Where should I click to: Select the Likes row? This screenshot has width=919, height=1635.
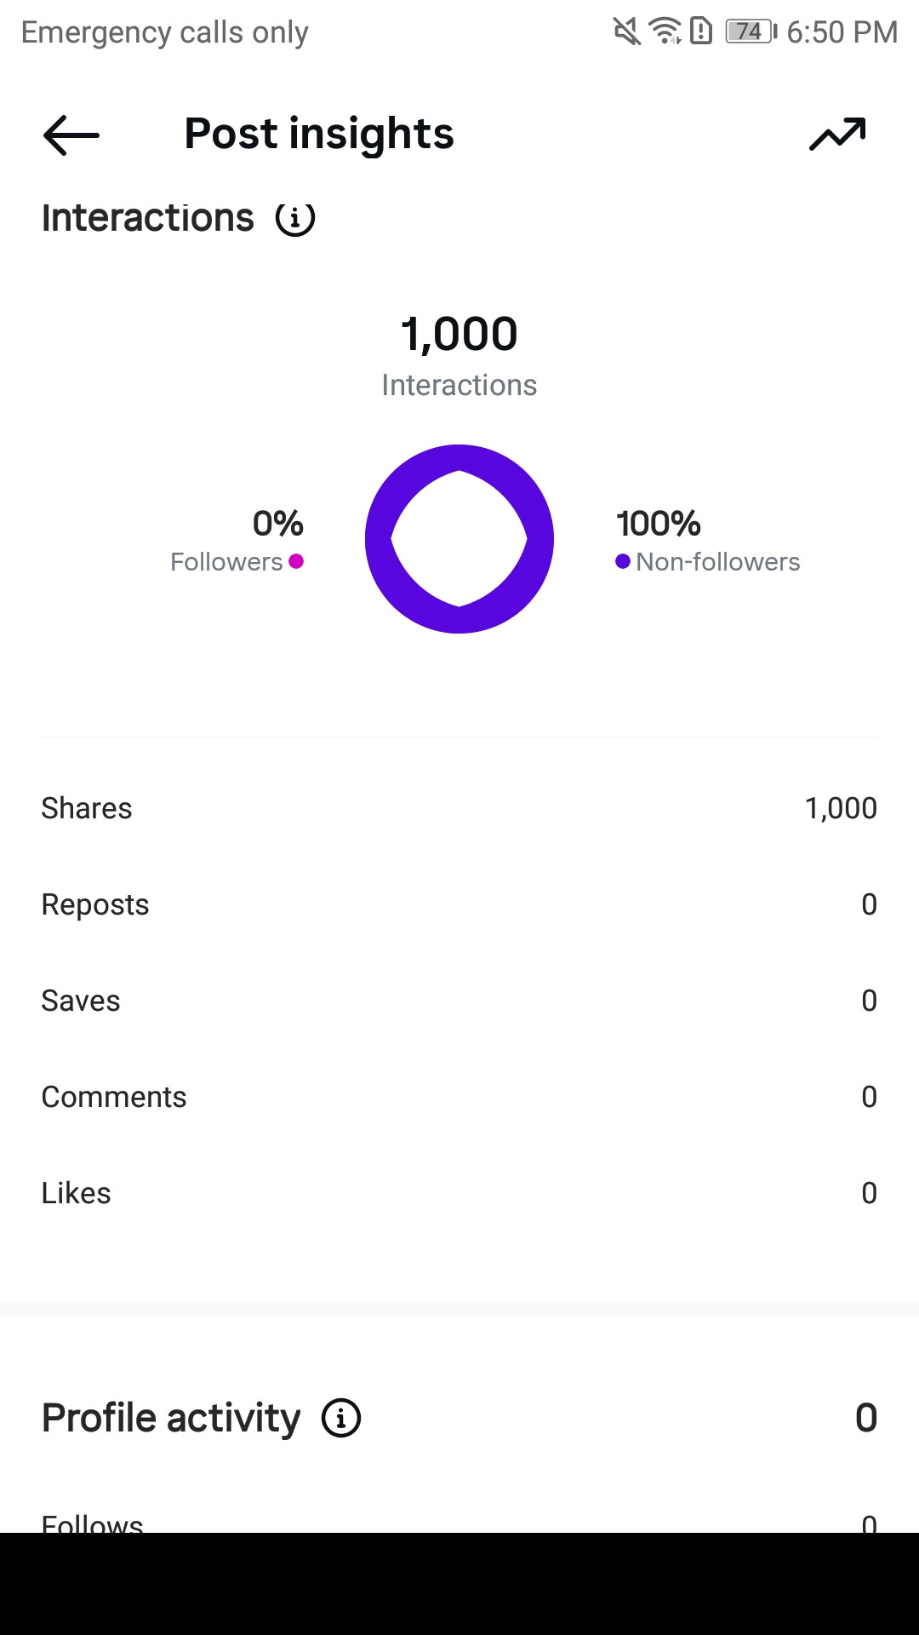point(459,1193)
